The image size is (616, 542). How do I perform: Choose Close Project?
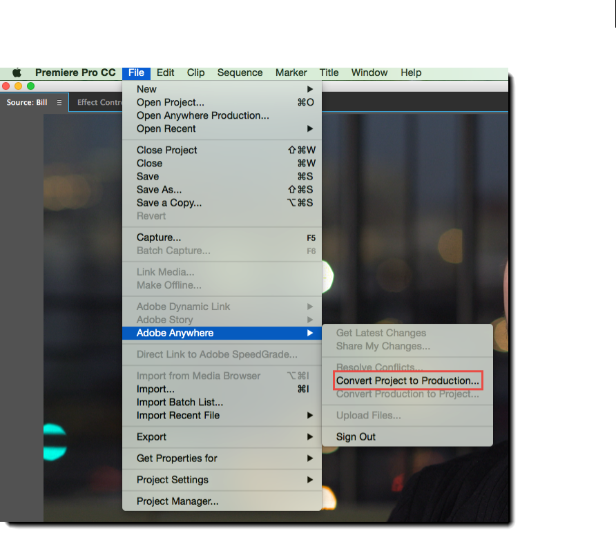pos(222,150)
